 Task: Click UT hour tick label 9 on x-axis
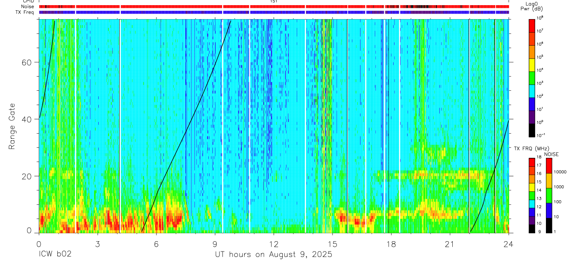click(215, 244)
